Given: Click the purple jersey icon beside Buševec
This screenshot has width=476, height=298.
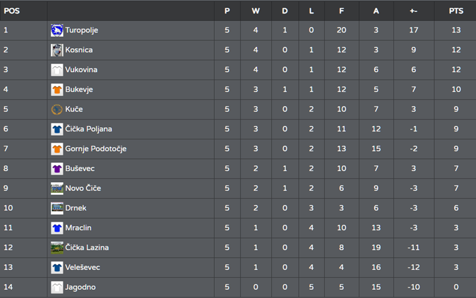Looking at the screenshot, I should tap(57, 168).
